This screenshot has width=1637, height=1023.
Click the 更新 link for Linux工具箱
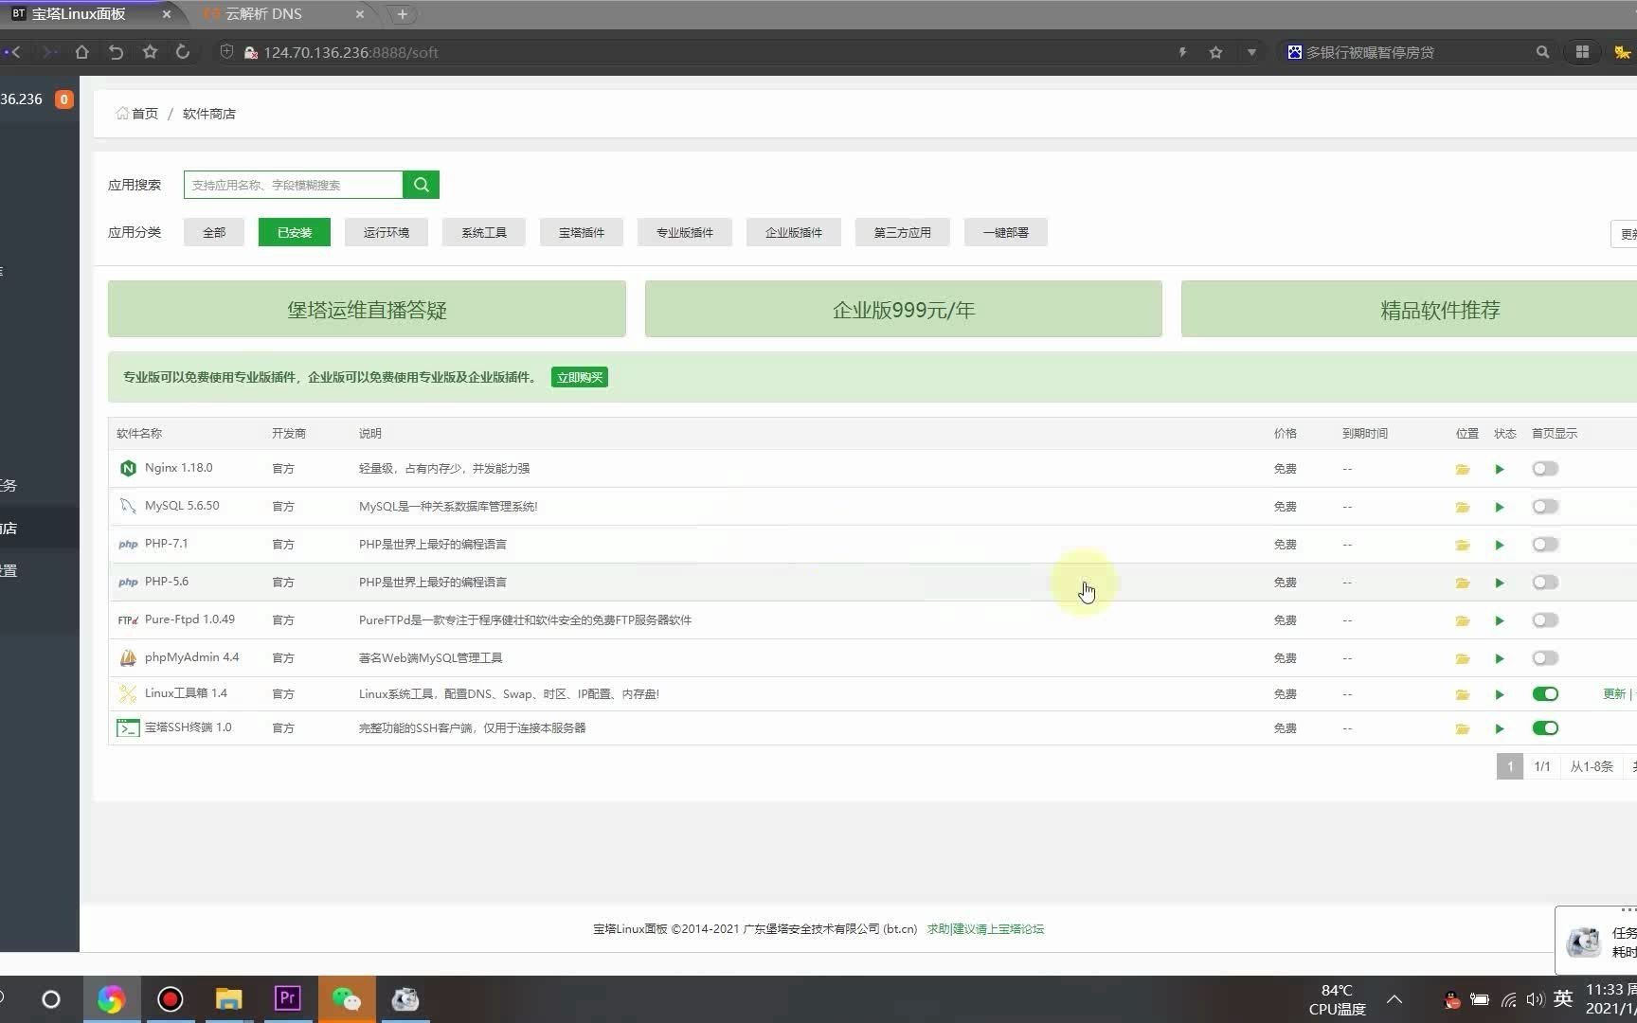[x=1614, y=694]
